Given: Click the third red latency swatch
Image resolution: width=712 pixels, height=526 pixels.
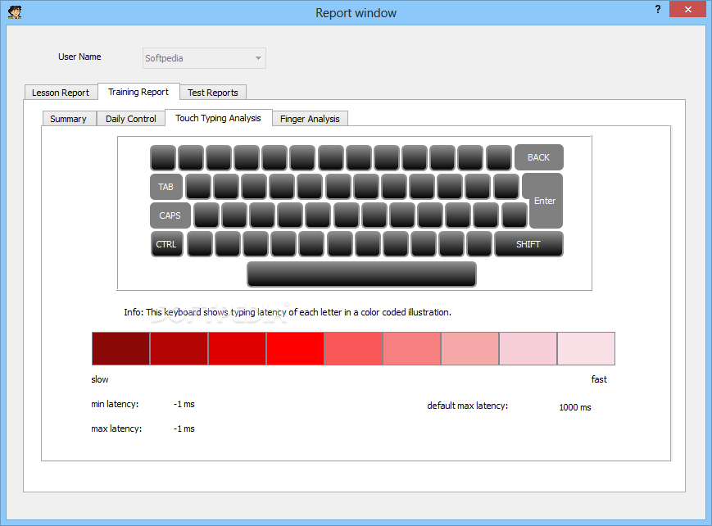Looking at the screenshot, I should [x=237, y=348].
